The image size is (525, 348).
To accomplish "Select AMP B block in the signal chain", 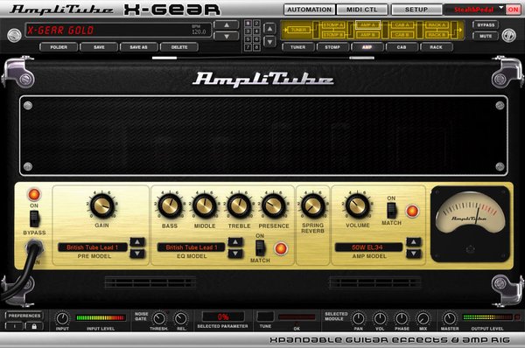I will point(367,35).
